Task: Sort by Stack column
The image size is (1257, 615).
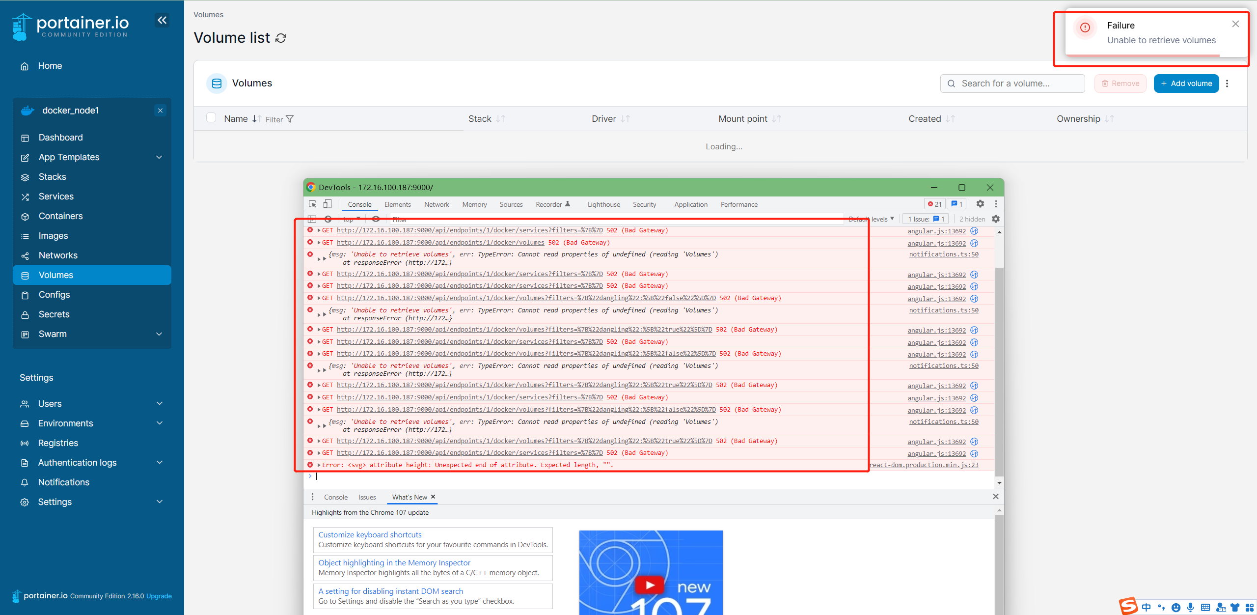Action: click(487, 119)
